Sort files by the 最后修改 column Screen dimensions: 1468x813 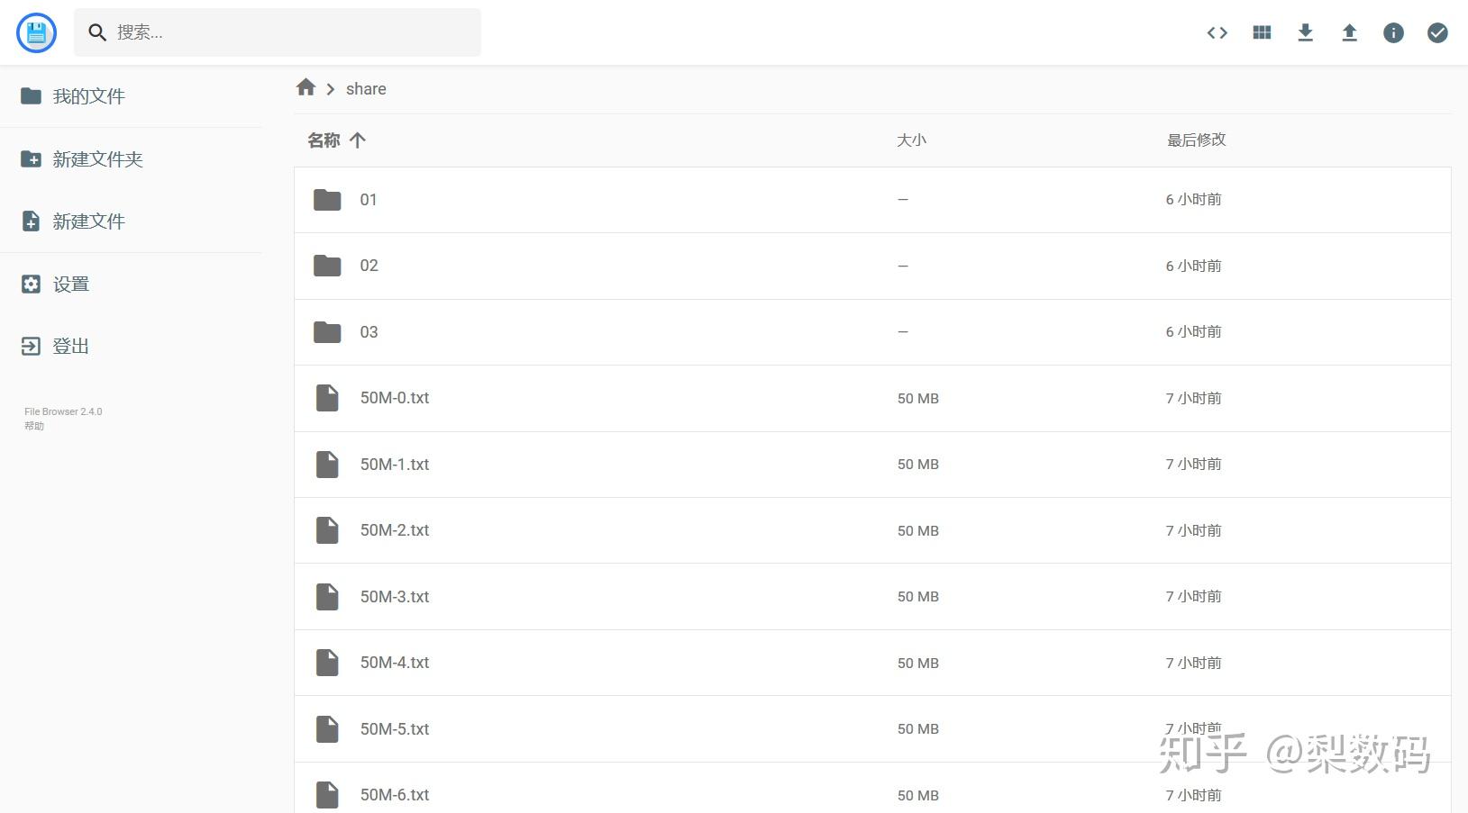click(1196, 140)
